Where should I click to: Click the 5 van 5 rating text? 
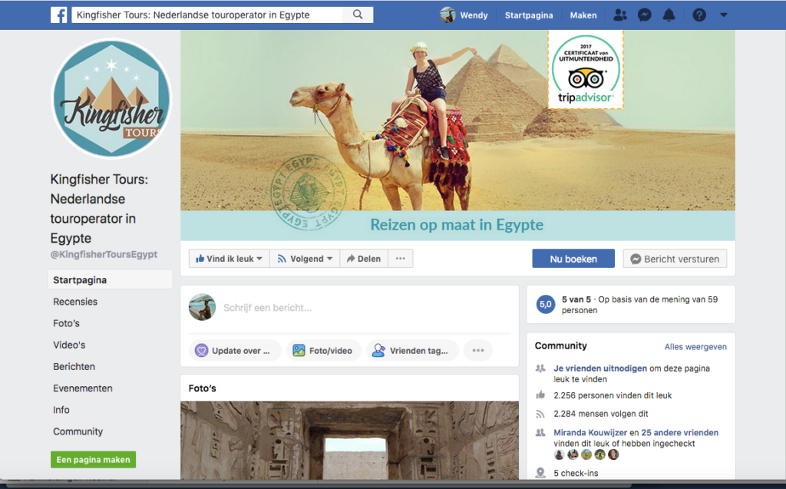pyautogui.click(x=576, y=299)
